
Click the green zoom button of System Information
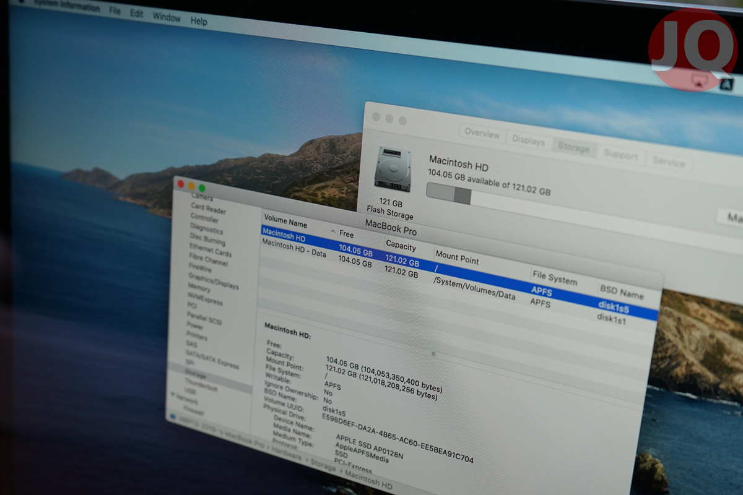click(x=202, y=188)
